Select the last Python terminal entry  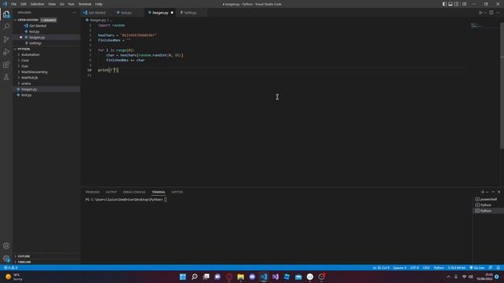coord(488,211)
